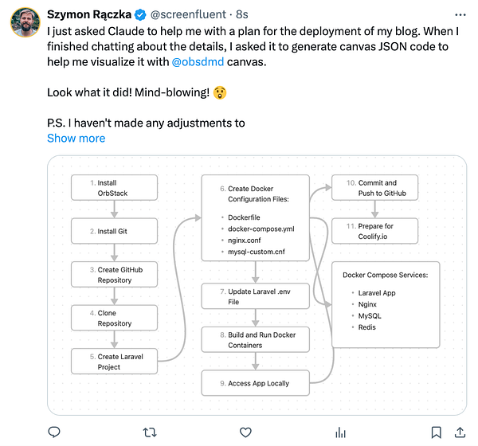Screen dimensions: 478x446
Task: Click the blue verified badge
Action: 140,14
